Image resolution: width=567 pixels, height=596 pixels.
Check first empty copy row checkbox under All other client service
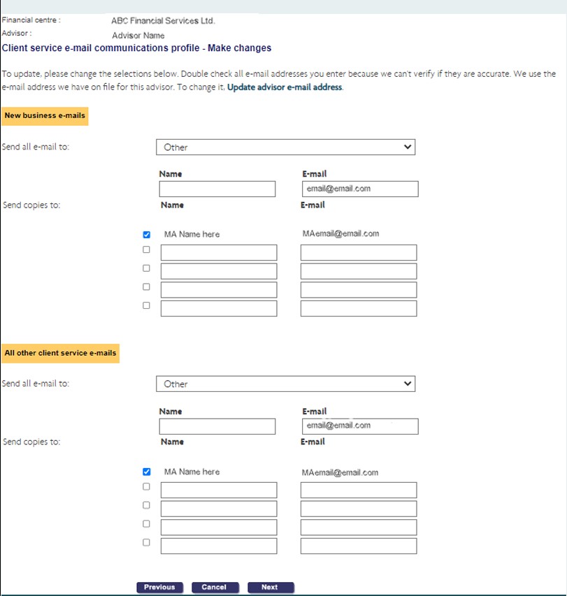coord(146,486)
